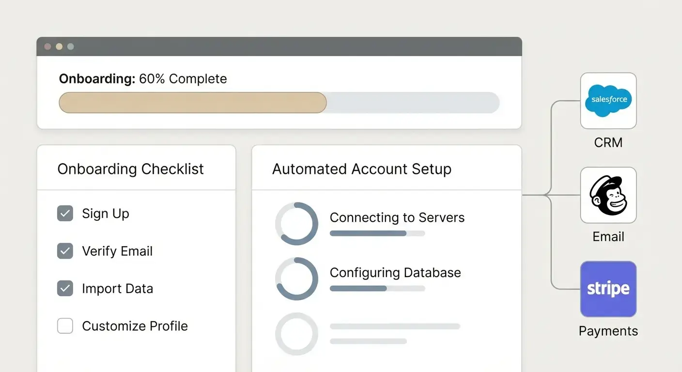
Task: Click the Payments label under Stripe
Action: (x=608, y=331)
